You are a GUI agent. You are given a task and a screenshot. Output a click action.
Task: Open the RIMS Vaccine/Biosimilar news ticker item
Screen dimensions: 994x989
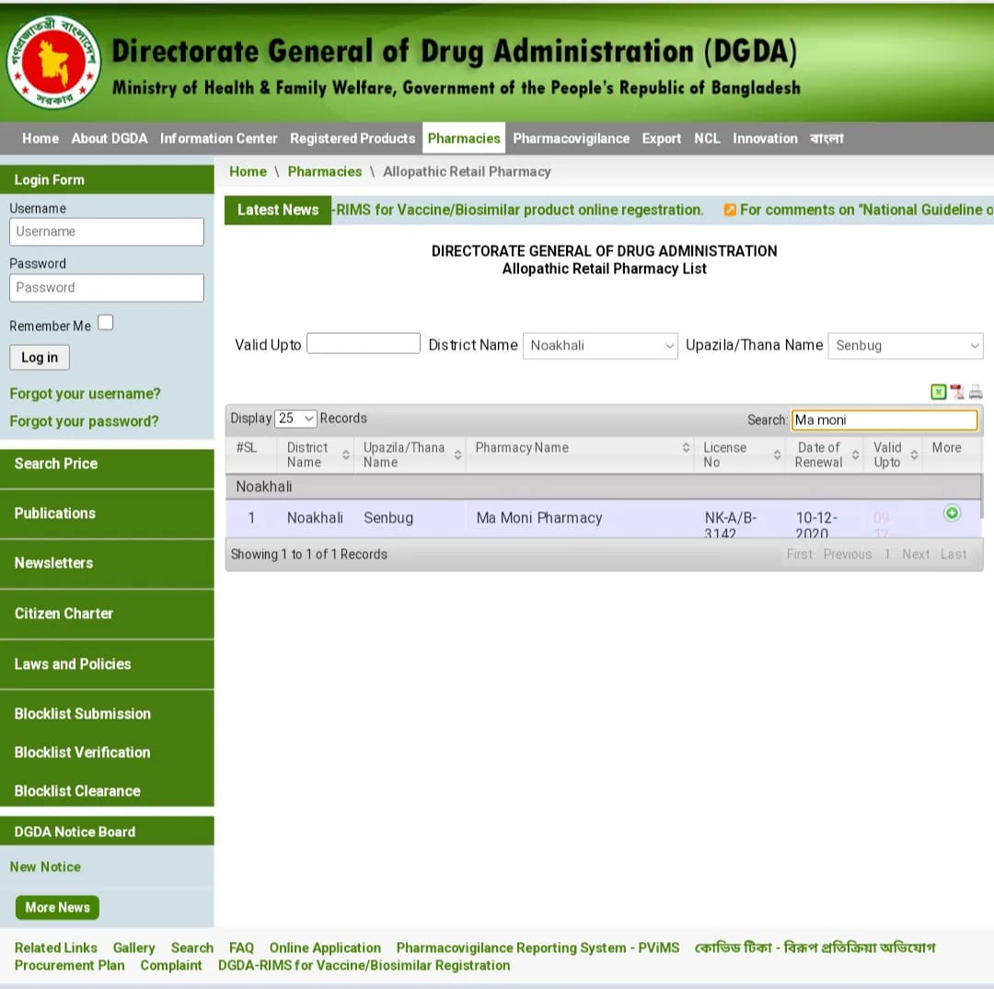518,210
